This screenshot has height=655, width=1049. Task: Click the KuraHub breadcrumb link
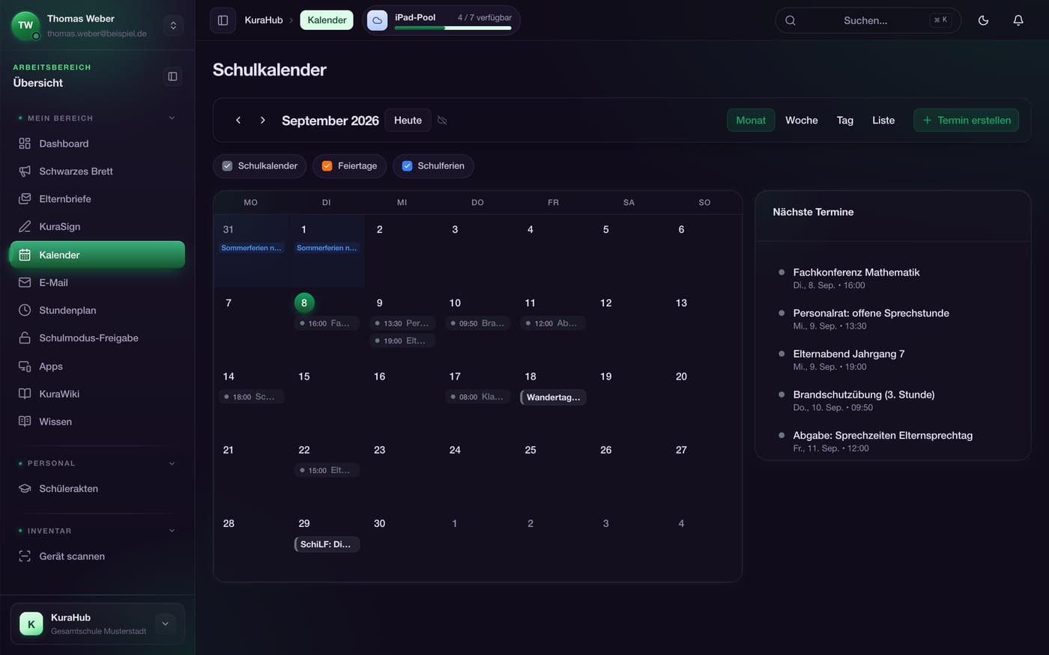click(264, 20)
